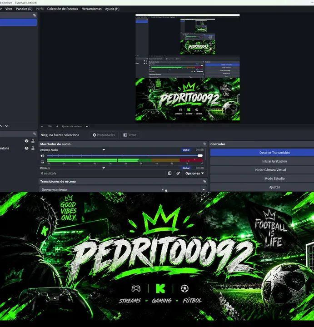Expand the Opciones menu in the mixer
This screenshot has height=327, width=314.
click(194, 173)
